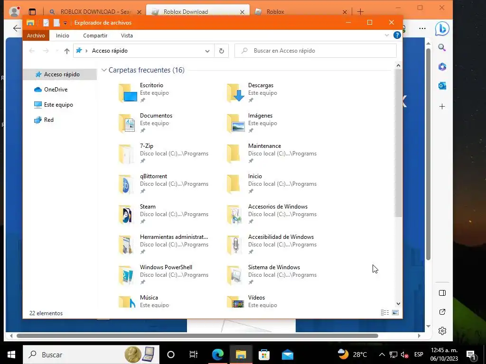Click the taskbar Buscar search box

(91, 355)
